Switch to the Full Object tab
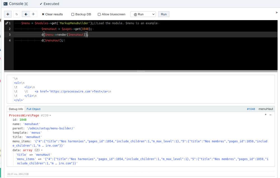 (34, 109)
